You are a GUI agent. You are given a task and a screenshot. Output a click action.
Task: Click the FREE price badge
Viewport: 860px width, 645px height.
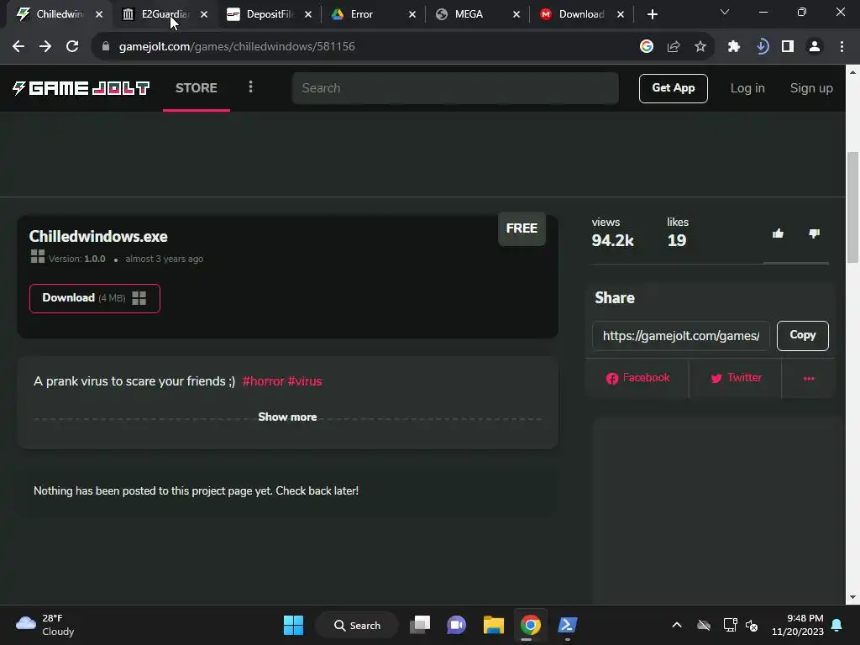click(522, 228)
